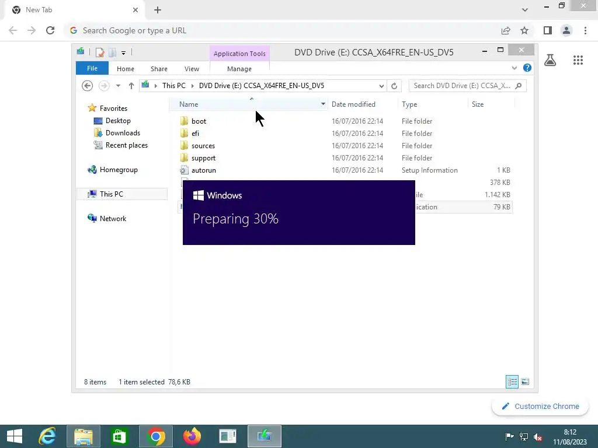Close the New Tab tab
598x448 pixels.
[135, 10]
